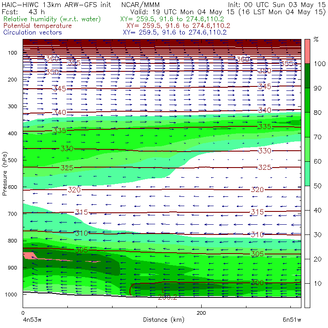The width and height of the screenshot is (328, 328).
Task: Click the left-hand '320' potential temperature contour label
Action: pos(74,190)
